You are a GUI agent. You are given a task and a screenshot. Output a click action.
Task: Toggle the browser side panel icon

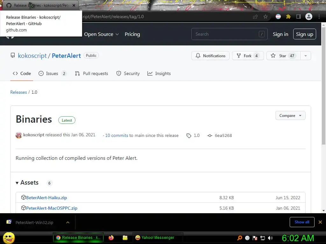click(x=299, y=17)
